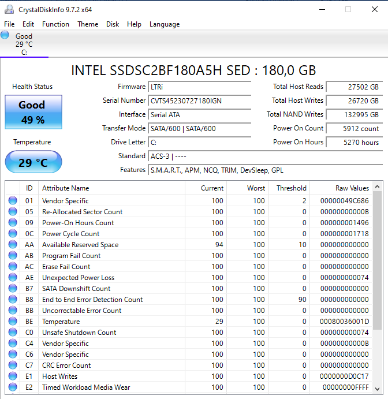Click the Threshold column header

tap(289, 188)
